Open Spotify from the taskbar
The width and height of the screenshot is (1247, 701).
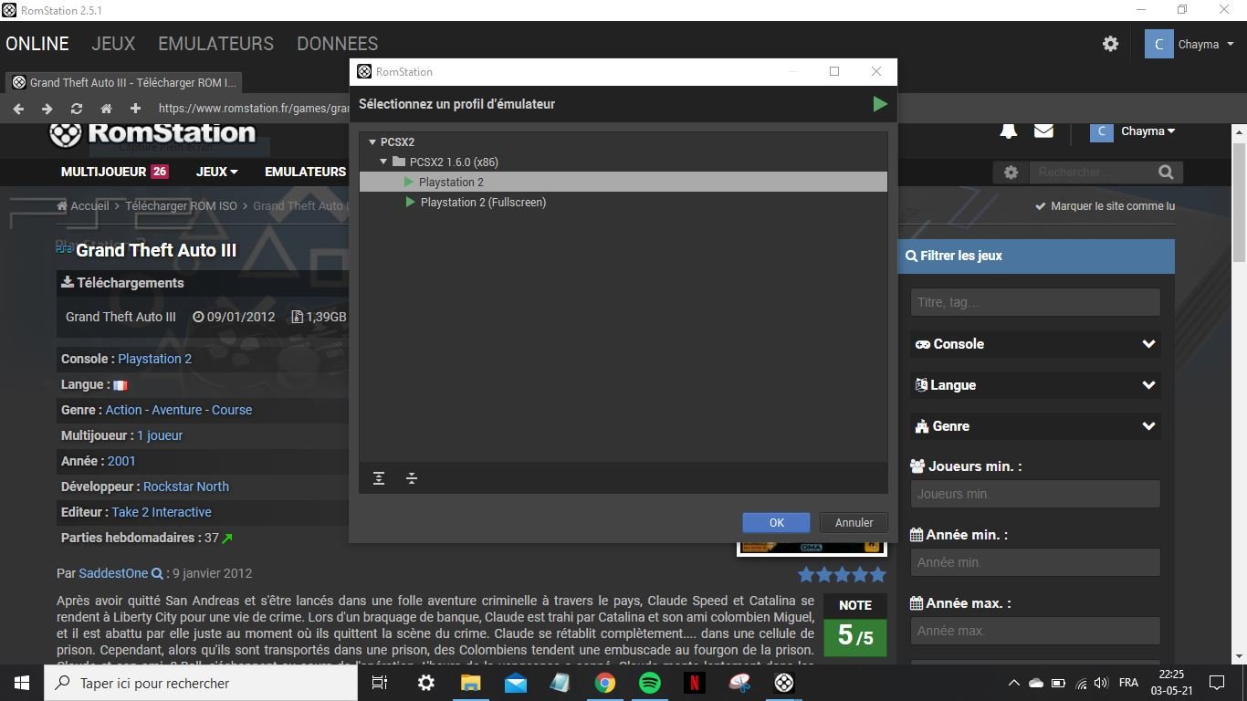point(650,683)
